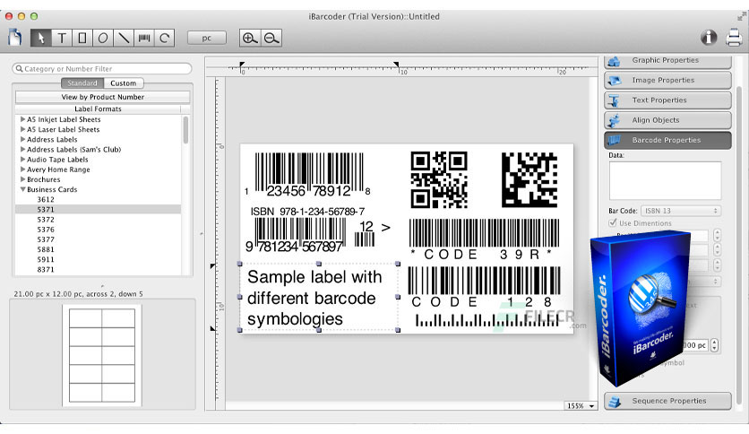This screenshot has height=434, width=749.
Task: Collapse the Barcode Properties panel
Action: [x=667, y=141]
